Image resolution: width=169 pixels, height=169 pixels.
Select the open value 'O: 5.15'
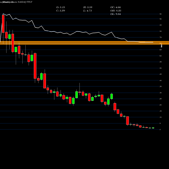pos(61,7)
